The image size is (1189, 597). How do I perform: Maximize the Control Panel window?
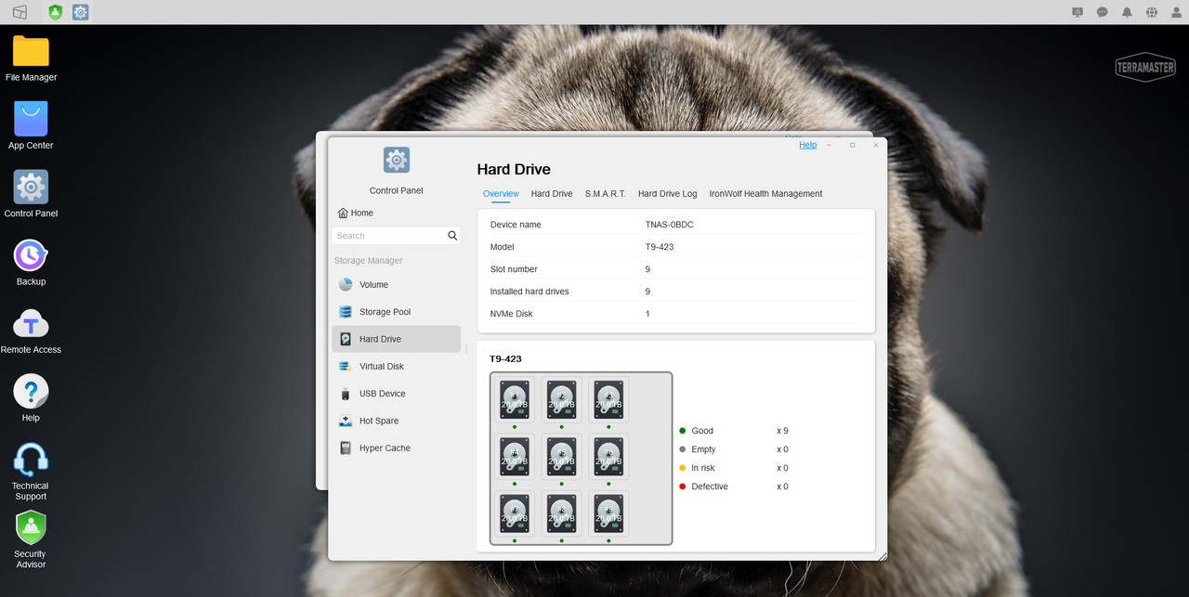point(852,145)
